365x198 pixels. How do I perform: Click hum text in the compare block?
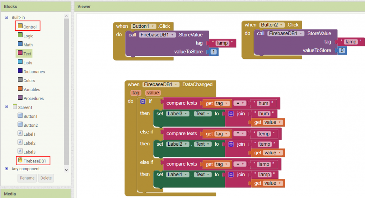pyautogui.click(x=263, y=103)
